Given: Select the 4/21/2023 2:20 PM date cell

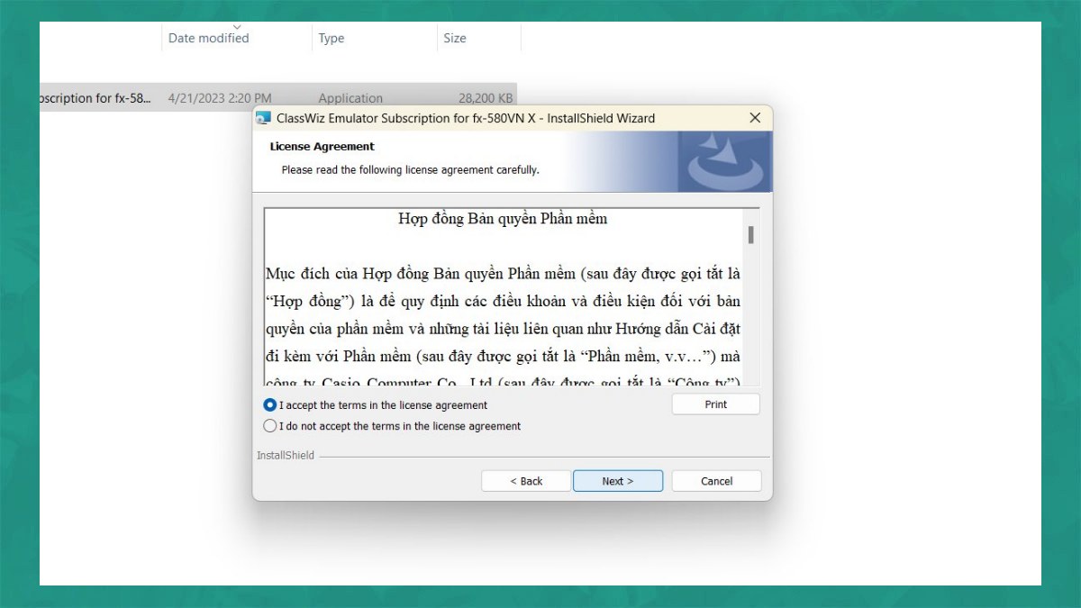Looking at the screenshot, I should click(220, 98).
